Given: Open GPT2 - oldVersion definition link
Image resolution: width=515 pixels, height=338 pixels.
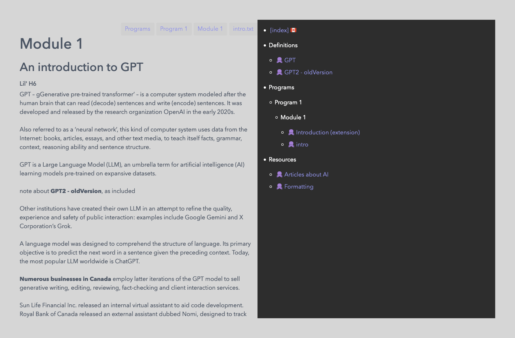Looking at the screenshot, I should tap(308, 73).
